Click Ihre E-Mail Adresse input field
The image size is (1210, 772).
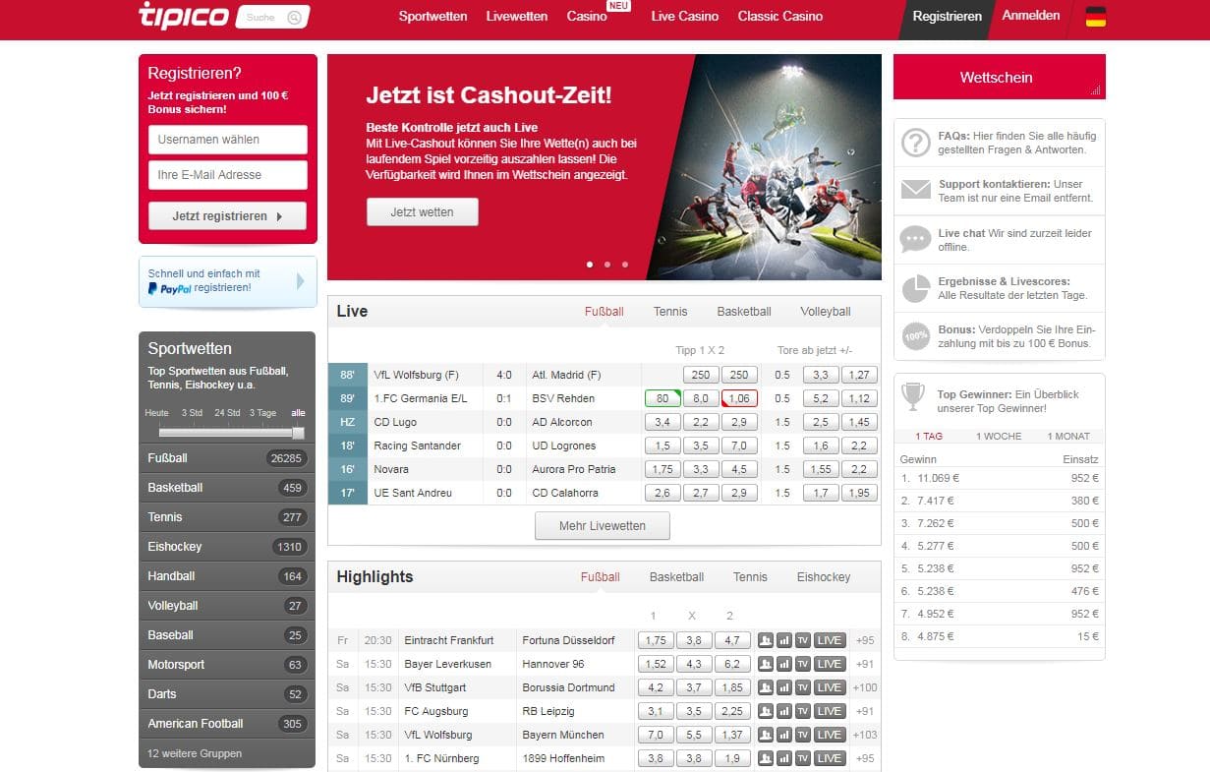pyautogui.click(x=228, y=175)
